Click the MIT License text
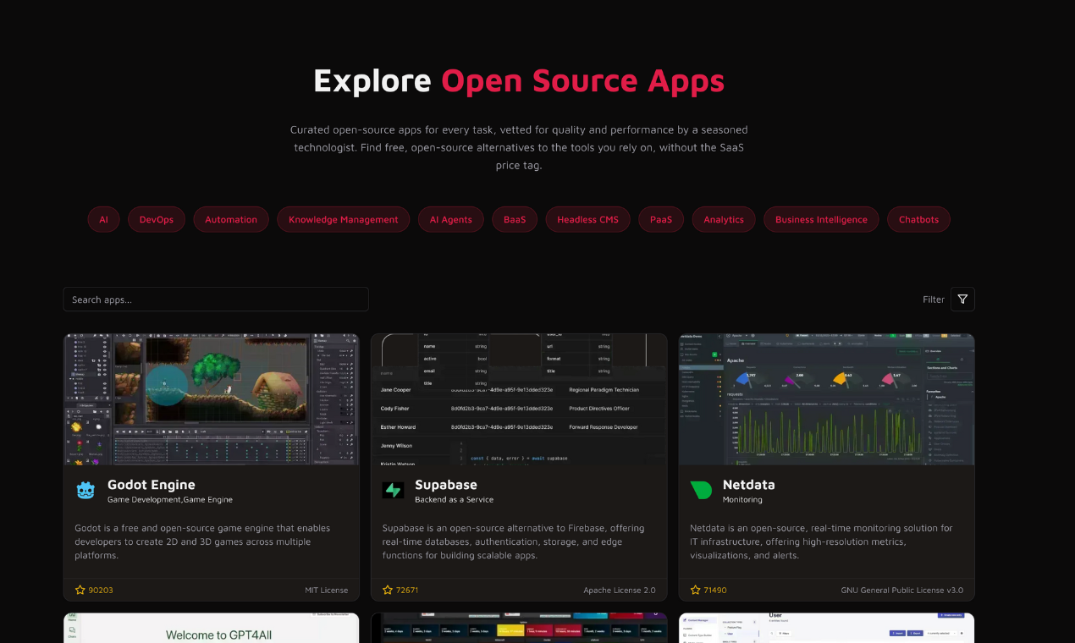Viewport: 1075px width, 643px height. pyautogui.click(x=327, y=591)
